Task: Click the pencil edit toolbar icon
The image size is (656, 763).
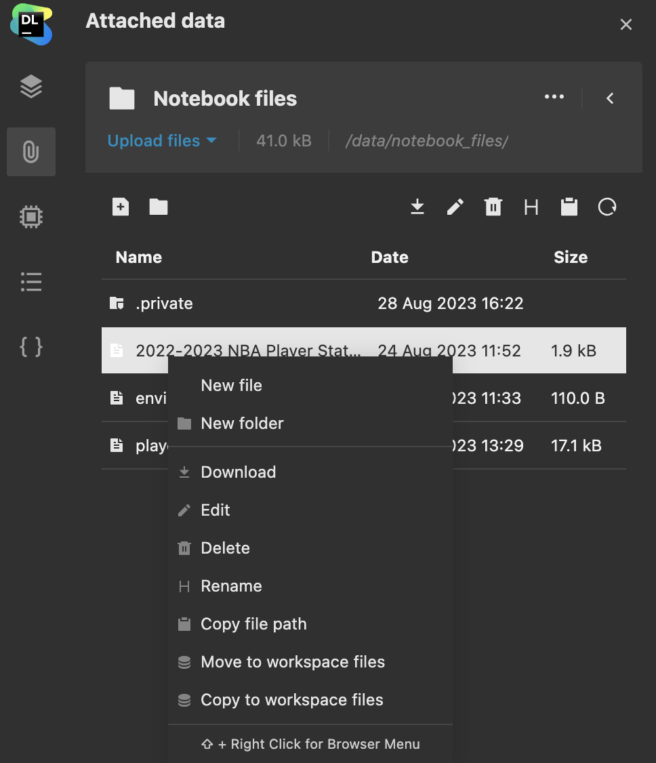Action: click(x=455, y=207)
